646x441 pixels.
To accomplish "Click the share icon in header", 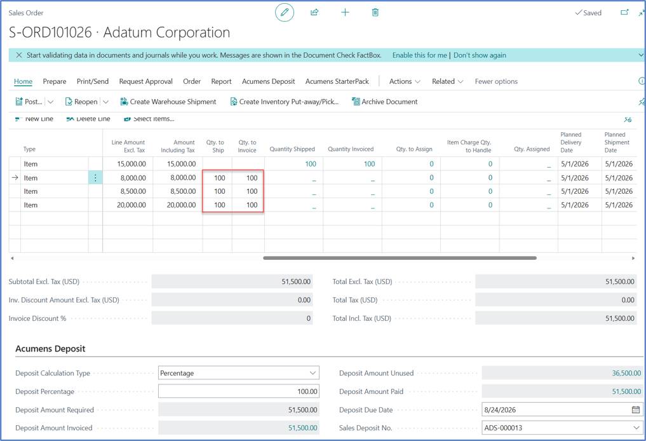I will click(314, 12).
